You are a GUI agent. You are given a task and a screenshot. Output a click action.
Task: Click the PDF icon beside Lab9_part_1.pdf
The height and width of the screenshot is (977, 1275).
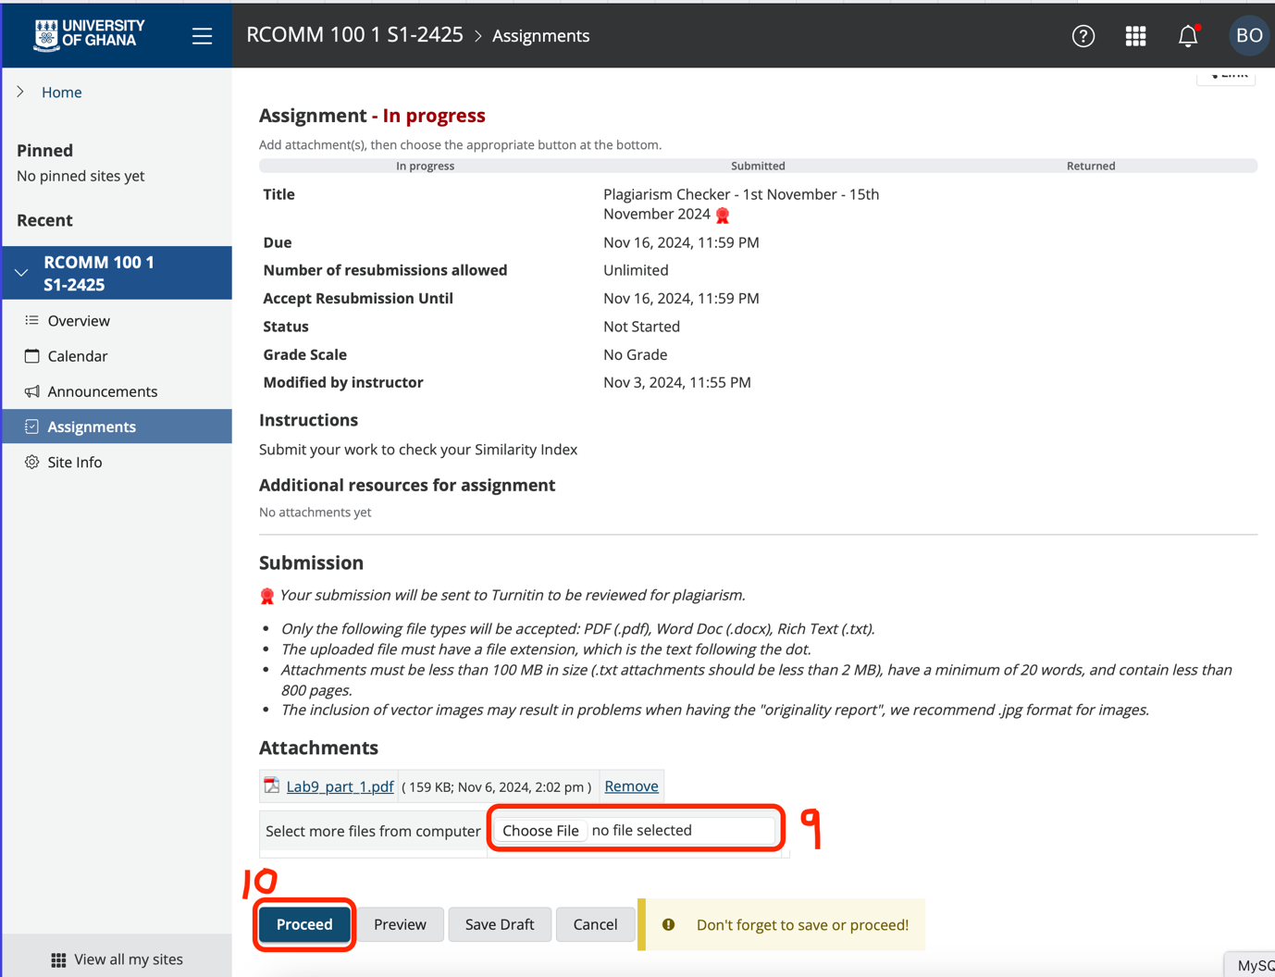270,785
